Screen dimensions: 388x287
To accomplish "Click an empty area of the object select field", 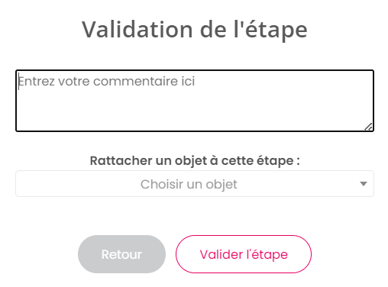I will (x=76, y=184).
